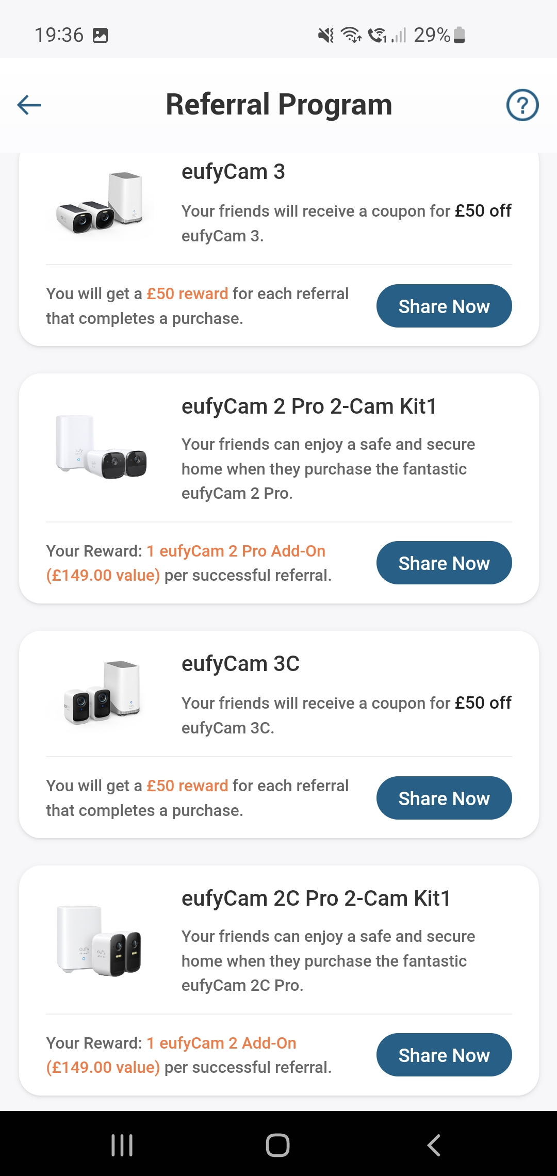Click Share Now for eufyCam 3C
Image resolution: width=557 pixels, height=1176 pixels.
pos(444,798)
